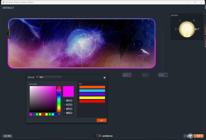Select the red preset color bar
This screenshot has height=140, width=206.
[92, 101]
